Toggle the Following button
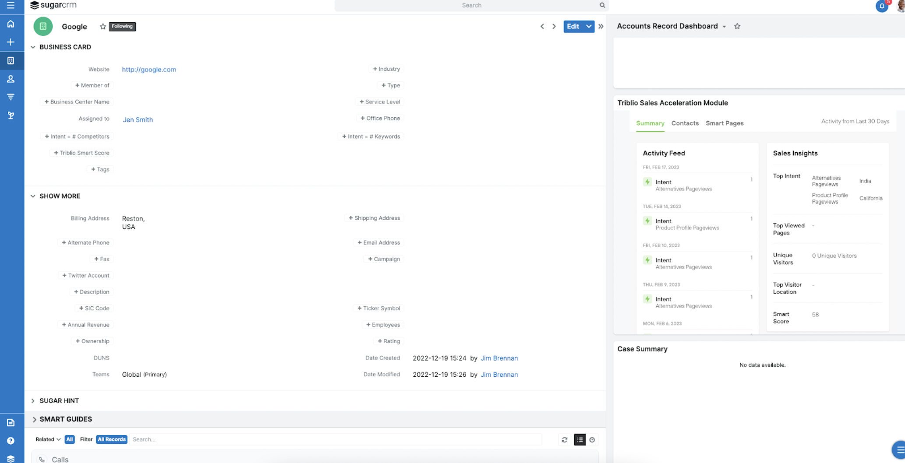The image size is (905, 463). (122, 26)
